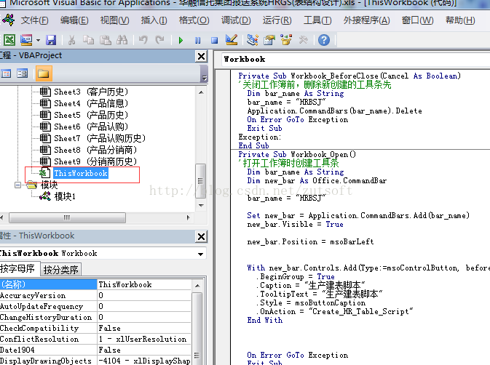The height and width of the screenshot is (365, 490).
Task: Open the ThisWorkbook properties object dropdown
Action: (x=200, y=254)
